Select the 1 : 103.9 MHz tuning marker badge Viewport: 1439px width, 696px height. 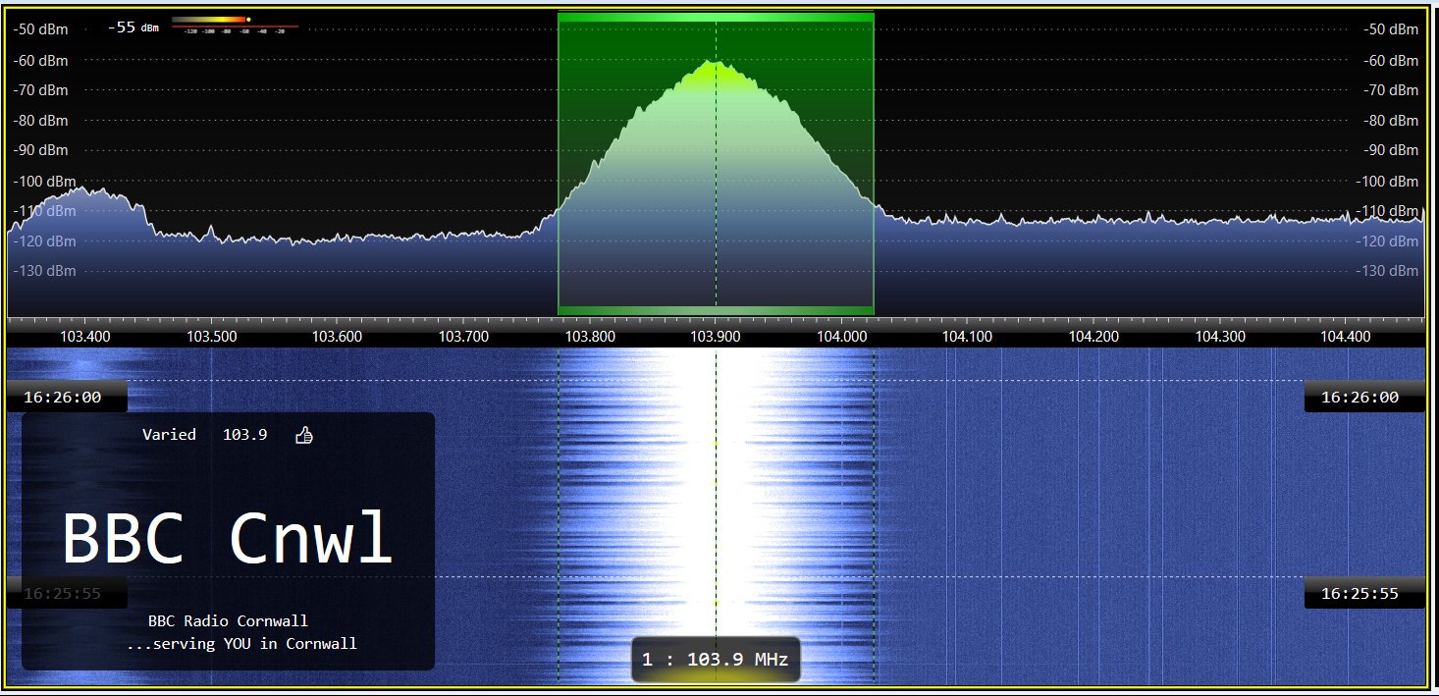coord(716,659)
